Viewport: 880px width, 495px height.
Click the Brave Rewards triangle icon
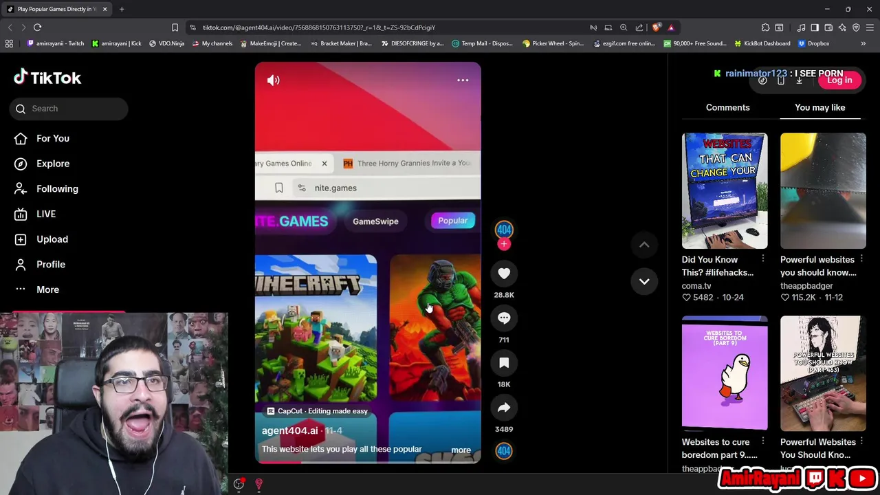point(671,27)
